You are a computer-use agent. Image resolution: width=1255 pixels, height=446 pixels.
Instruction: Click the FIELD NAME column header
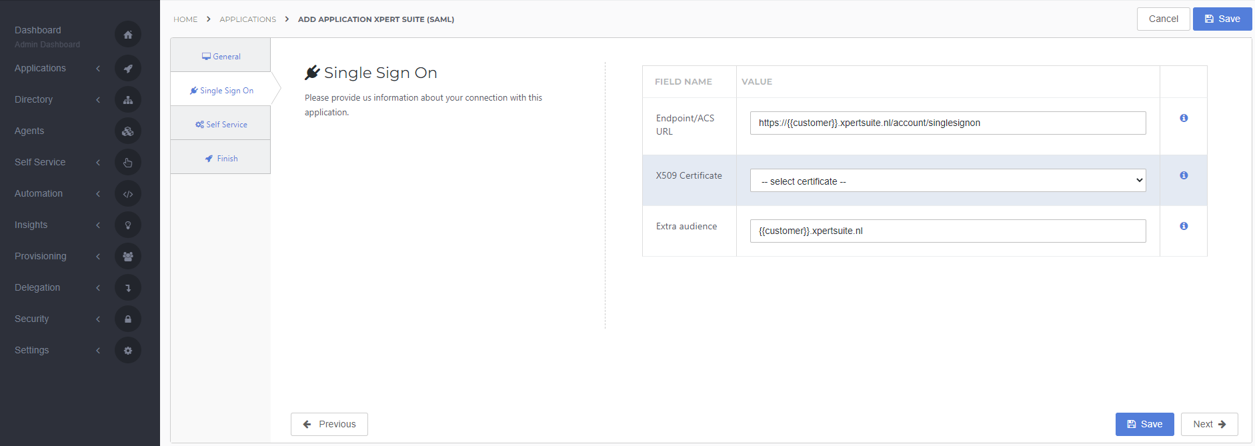684,81
